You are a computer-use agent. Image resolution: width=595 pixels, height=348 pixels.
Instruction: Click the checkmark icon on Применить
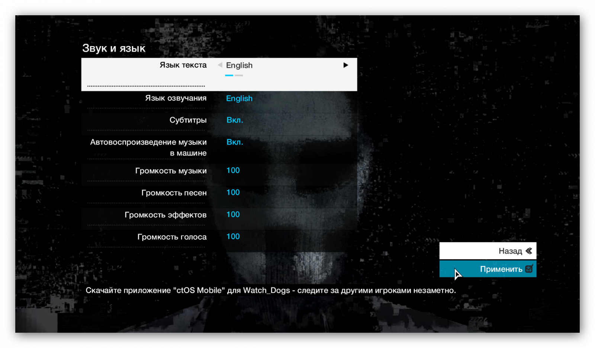529,268
